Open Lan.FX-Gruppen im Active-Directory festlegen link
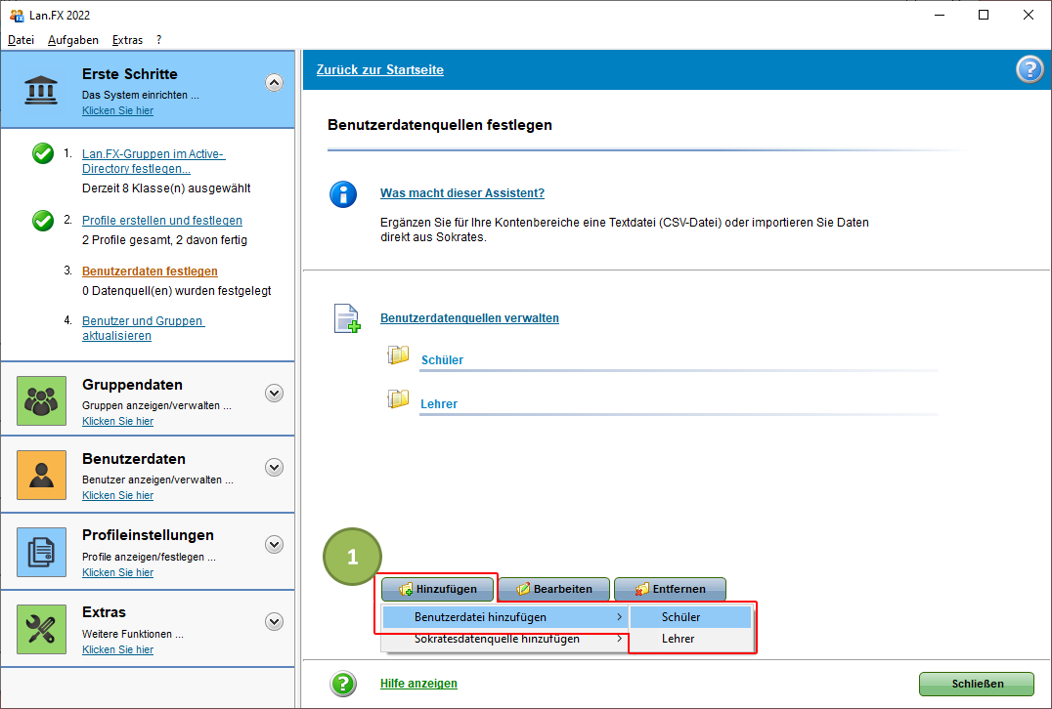 pyautogui.click(x=153, y=161)
